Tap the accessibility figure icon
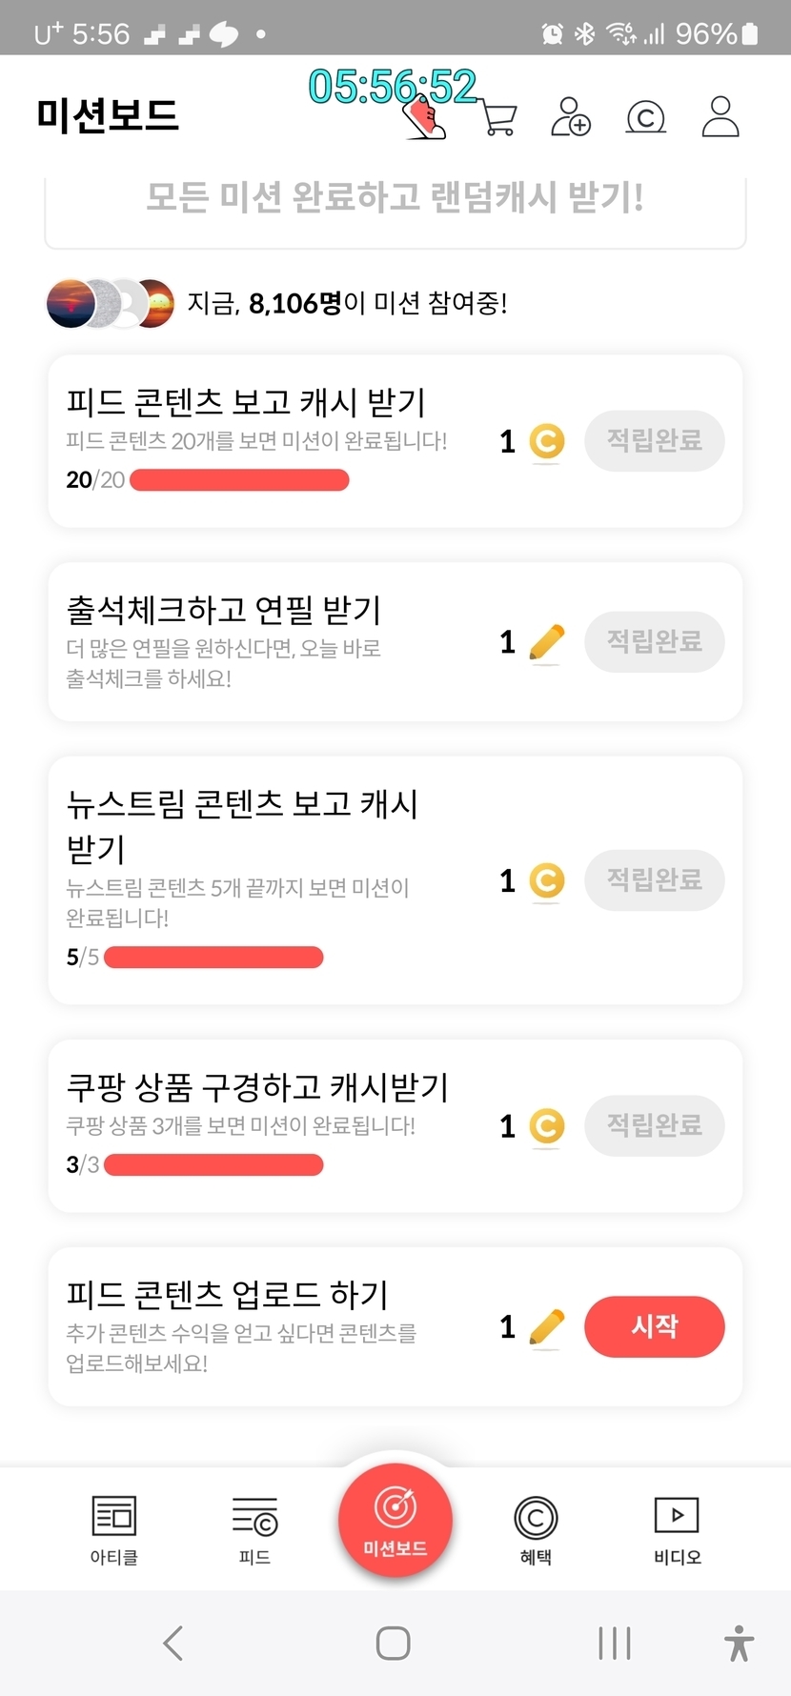This screenshot has height=1696, width=791. point(739,1643)
